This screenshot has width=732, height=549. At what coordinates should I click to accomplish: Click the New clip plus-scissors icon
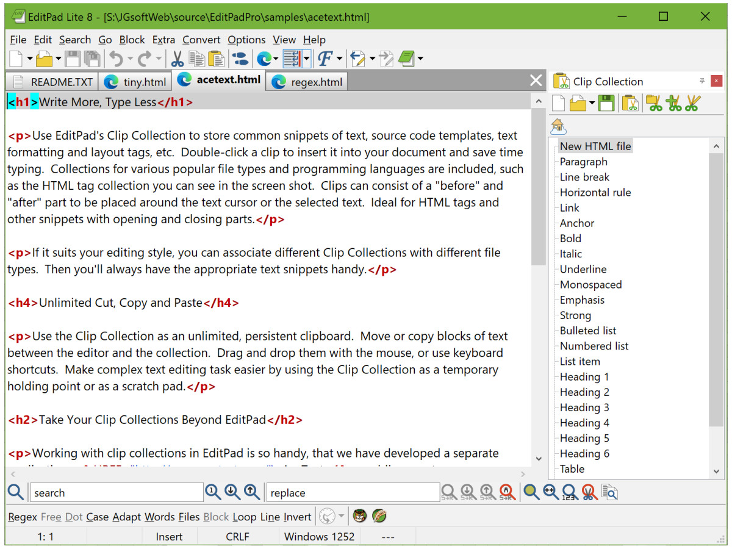coord(673,104)
